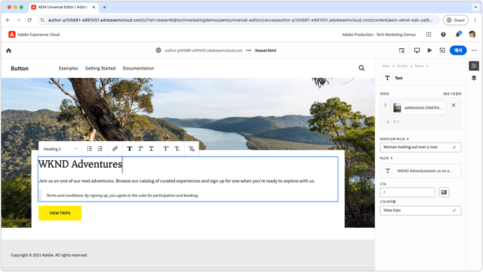The image size is (483, 272).
Task: Open notifications bell icon
Action: coord(458,35)
